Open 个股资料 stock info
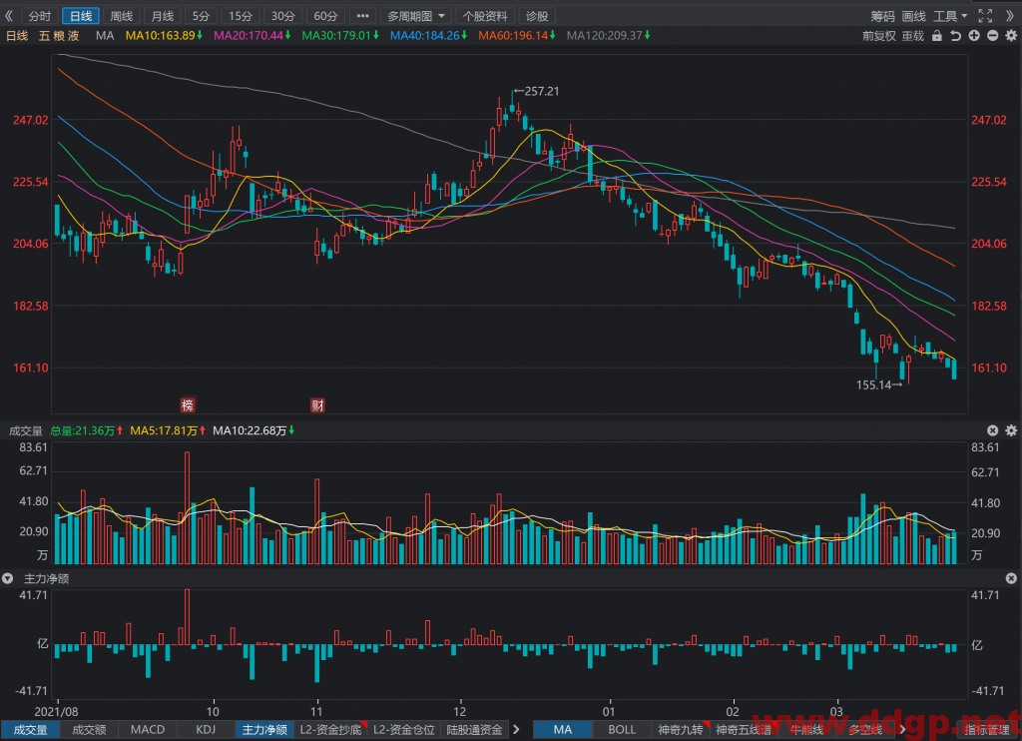 485,16
